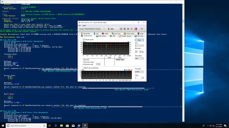
Task: Click the PowerShell window vertical scrollbar
Action: click(183, 21)
